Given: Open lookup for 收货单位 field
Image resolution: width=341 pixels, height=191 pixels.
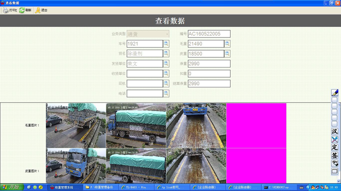Looking at the screenshot, I should 166,74.
